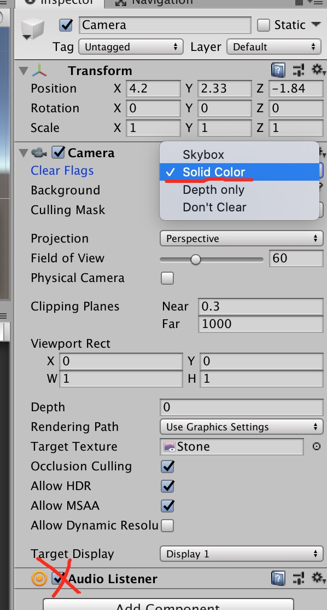Uncheck Allow MSAA
Viewport: 327px width, 610px height.
pos(167,505)
